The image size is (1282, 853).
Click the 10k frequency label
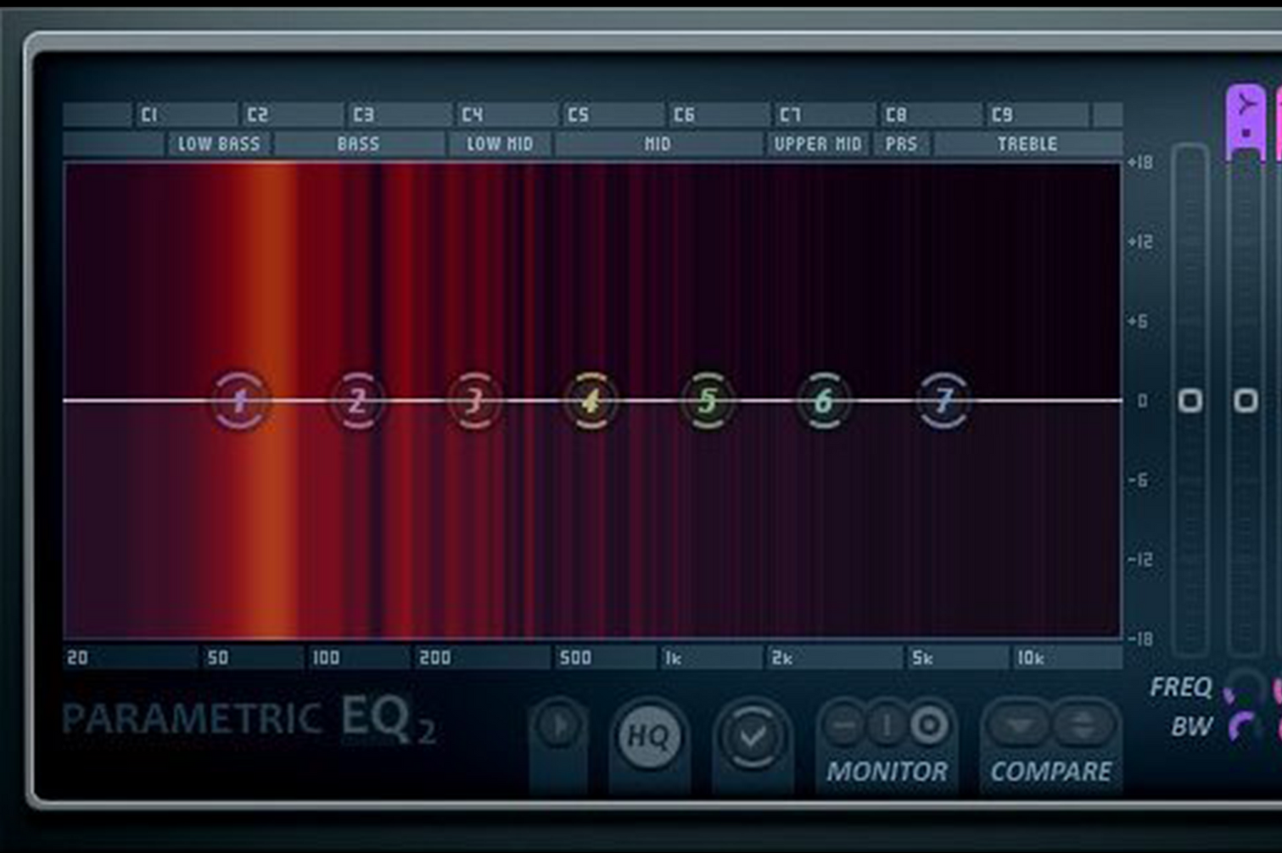[1031, 658]
